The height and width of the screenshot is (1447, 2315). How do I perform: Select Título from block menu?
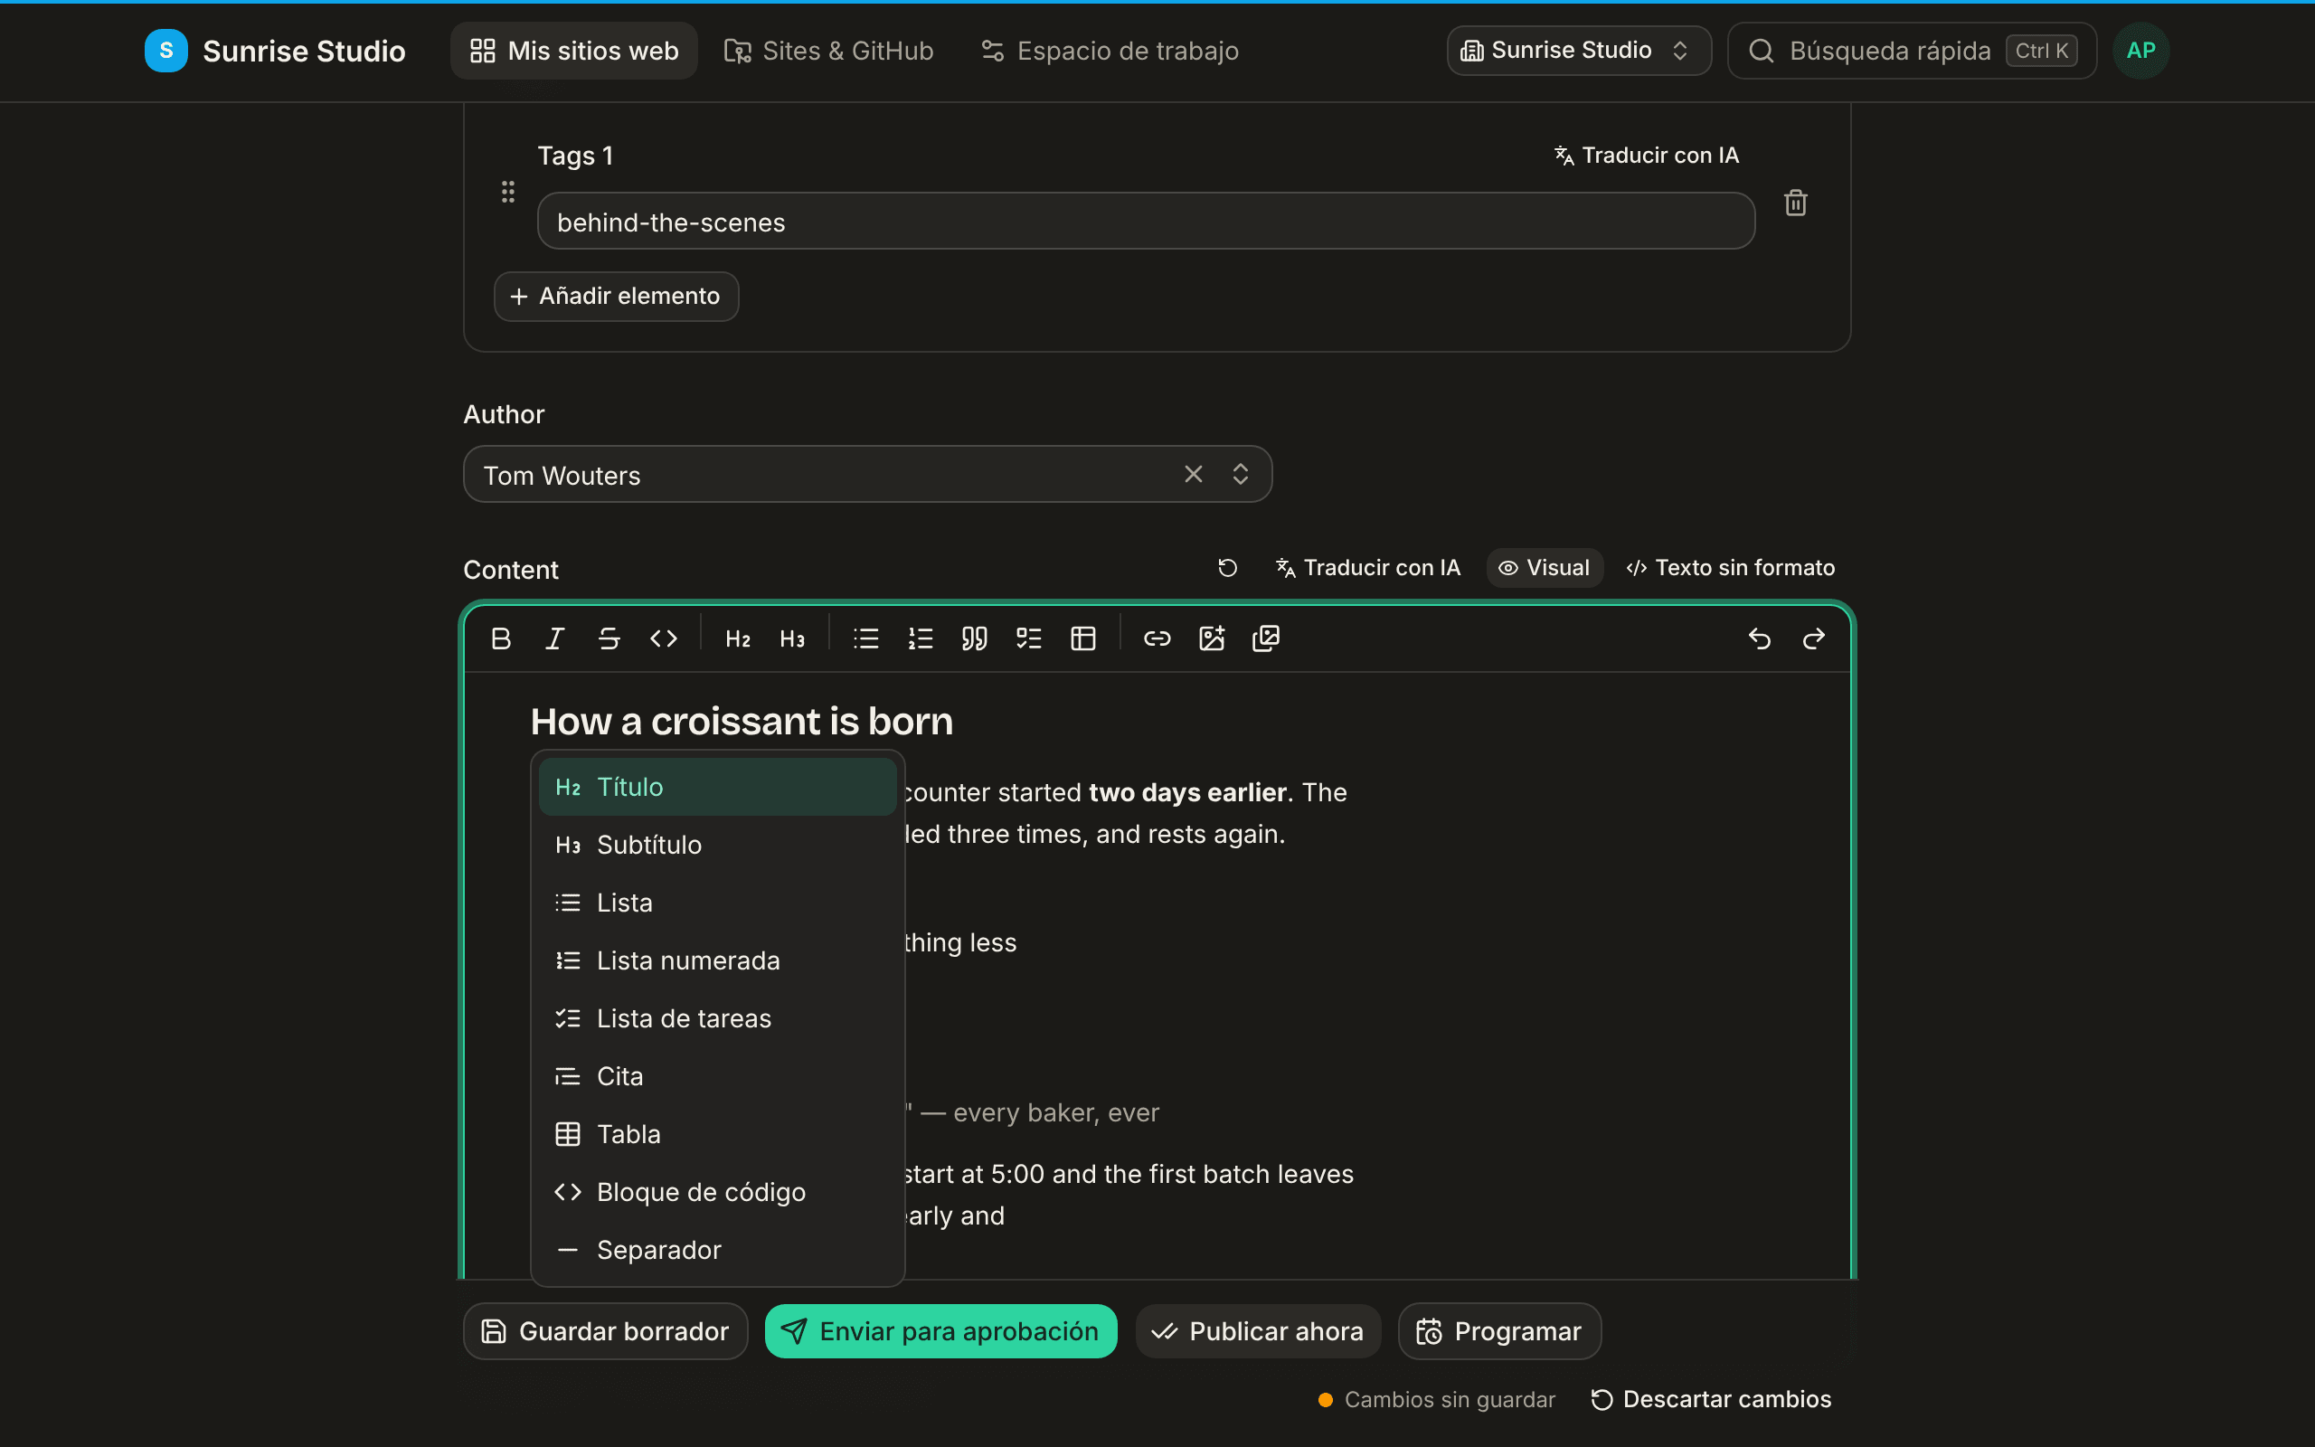coord(717,787)
